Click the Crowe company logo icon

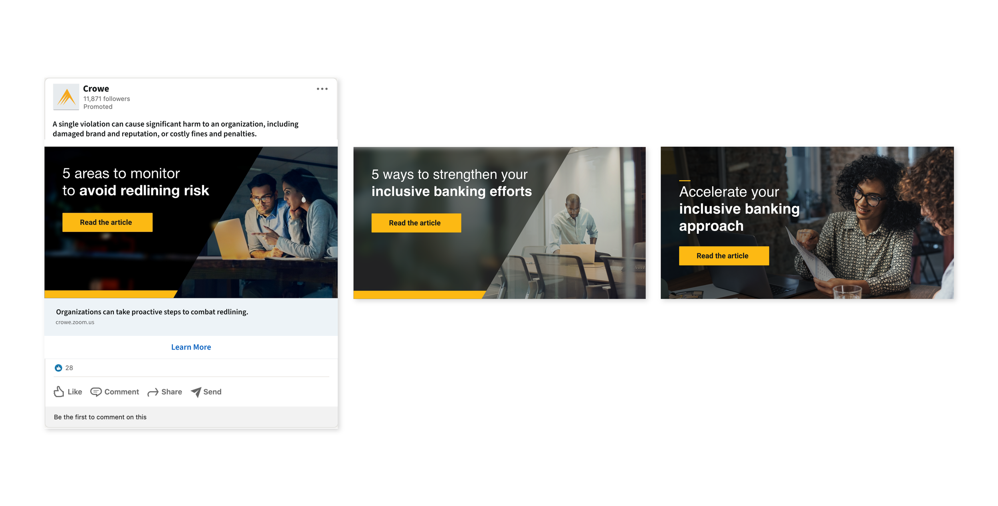(66, 97)
